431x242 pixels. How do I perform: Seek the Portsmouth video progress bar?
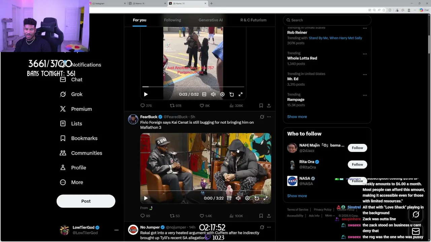click(x=193, y=87)
